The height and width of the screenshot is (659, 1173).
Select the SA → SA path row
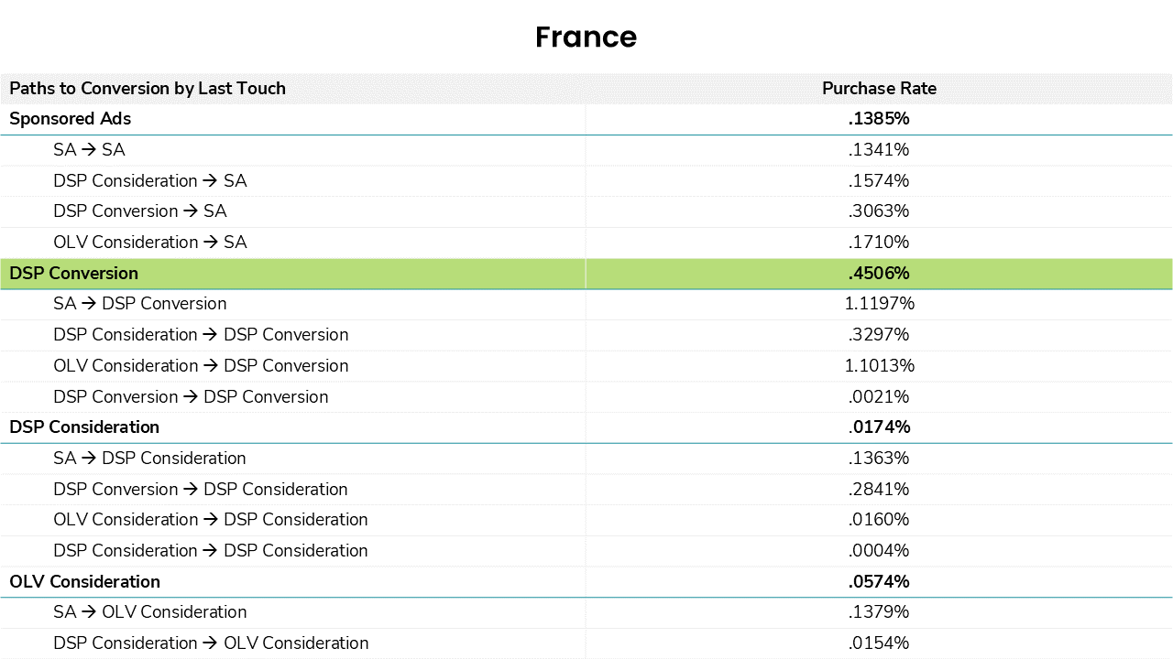586,150
